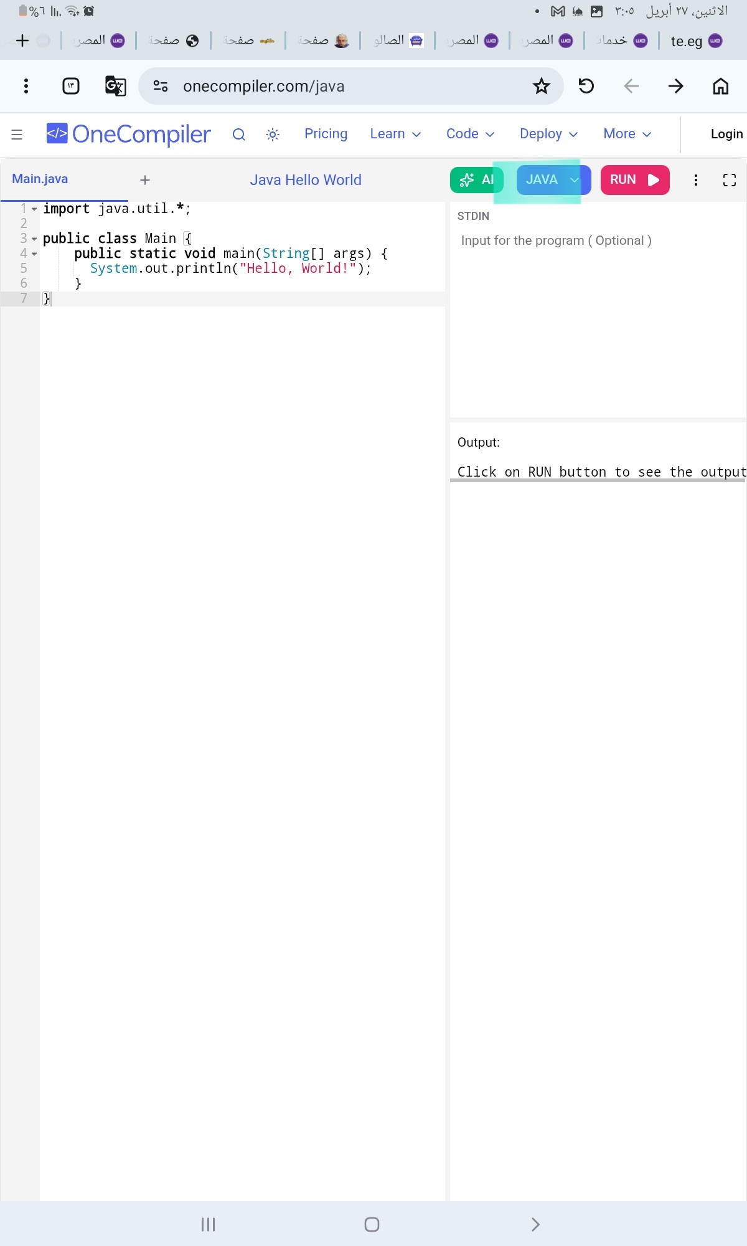Open OneCompiler hamburger sidebar menu
This screenshot has height=1246, width=747.
click(17, 134)
